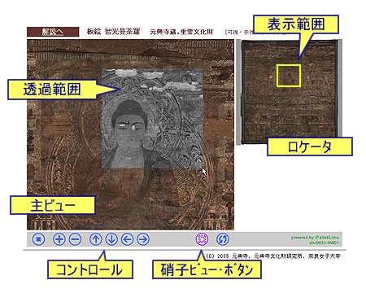The width and height of the screenshot is (366, 293).
Task: Click the grayscale infrared transparent area
Action: (152, 119)
